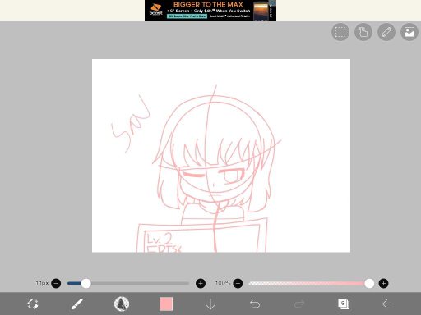The width and height of the screenshot is (421, 315).
Task: Open the brush texture preview
Action: [x=122, y=304]
